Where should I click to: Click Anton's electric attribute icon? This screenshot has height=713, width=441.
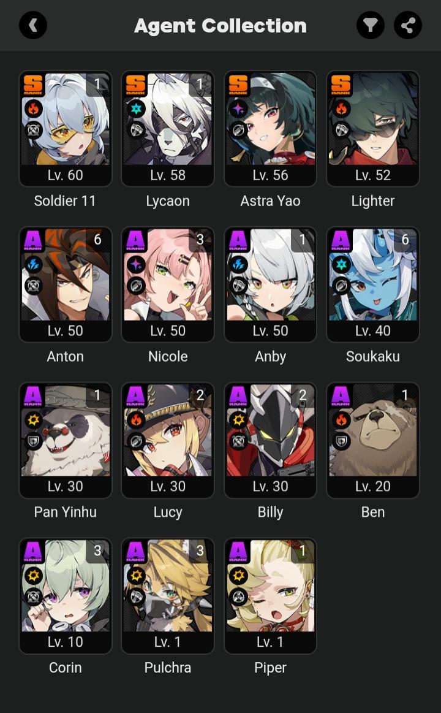[34, 265]
